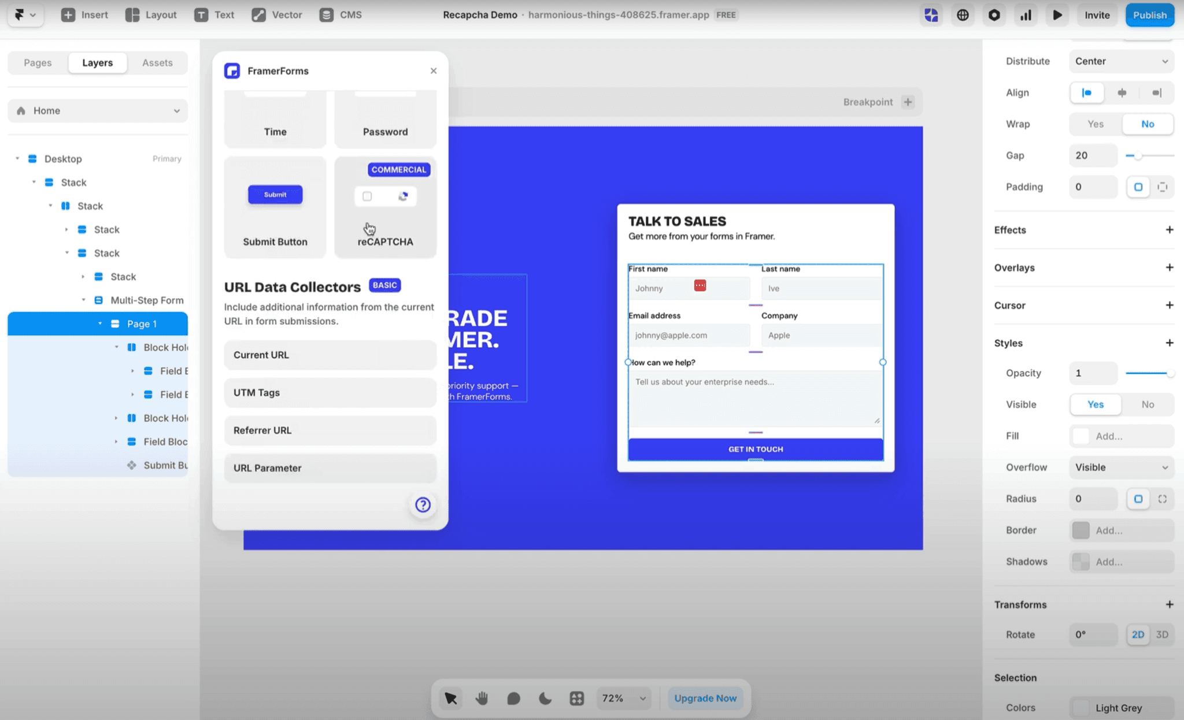This screenshot has width=1184, height=720.
Task: Open the Overflow dropdown
Action: (x=1121, y=467)
